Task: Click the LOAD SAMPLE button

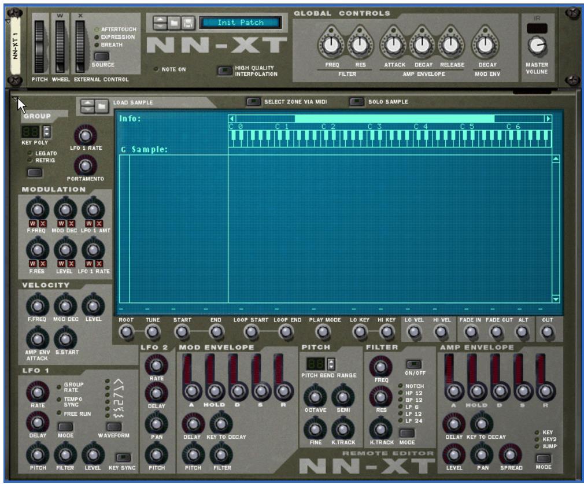Action: tap(132, 102)
